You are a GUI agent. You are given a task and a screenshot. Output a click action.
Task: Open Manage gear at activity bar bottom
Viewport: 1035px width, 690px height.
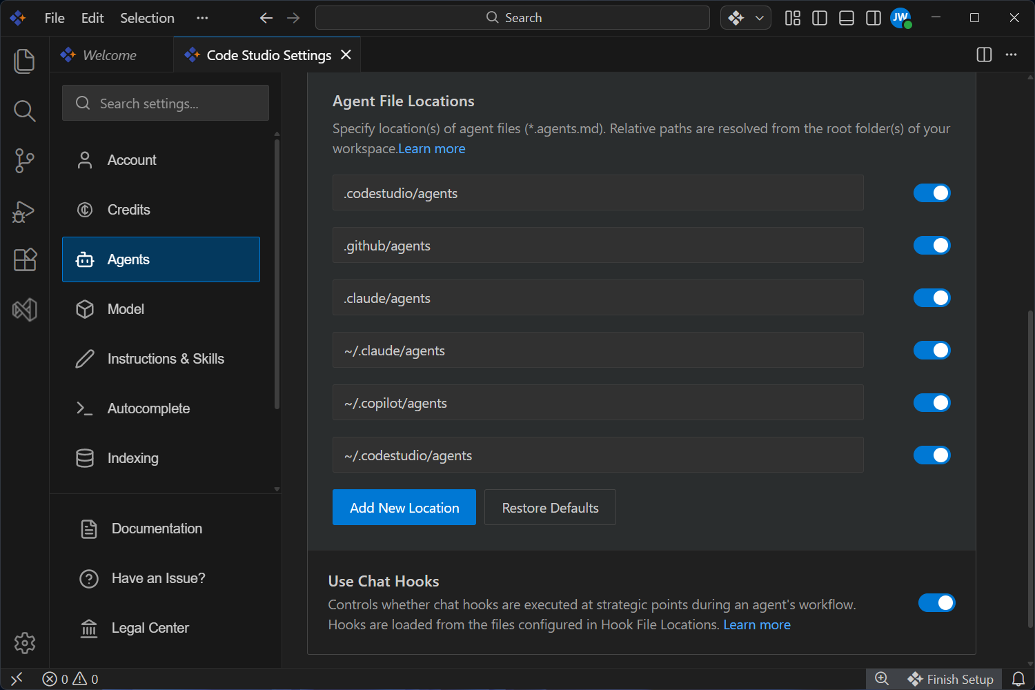(25, 643)
